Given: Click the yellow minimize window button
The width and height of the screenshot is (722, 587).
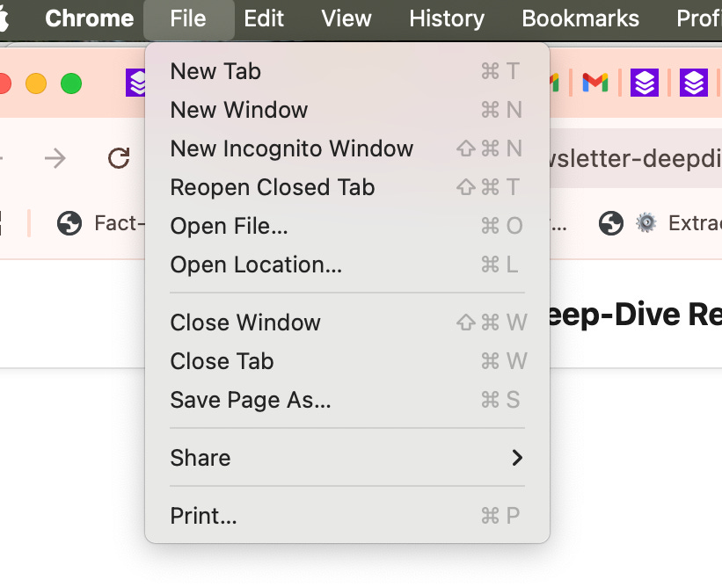Looking at the screenshot, I should click(36, 83).
